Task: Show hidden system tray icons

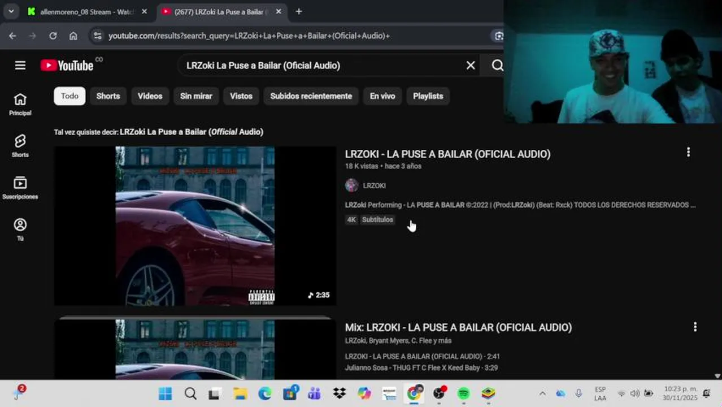Action: (x=542, y=393)
